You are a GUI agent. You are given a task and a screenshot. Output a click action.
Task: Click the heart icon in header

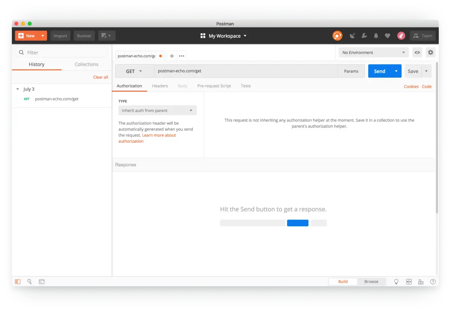(x=388, y=36)
